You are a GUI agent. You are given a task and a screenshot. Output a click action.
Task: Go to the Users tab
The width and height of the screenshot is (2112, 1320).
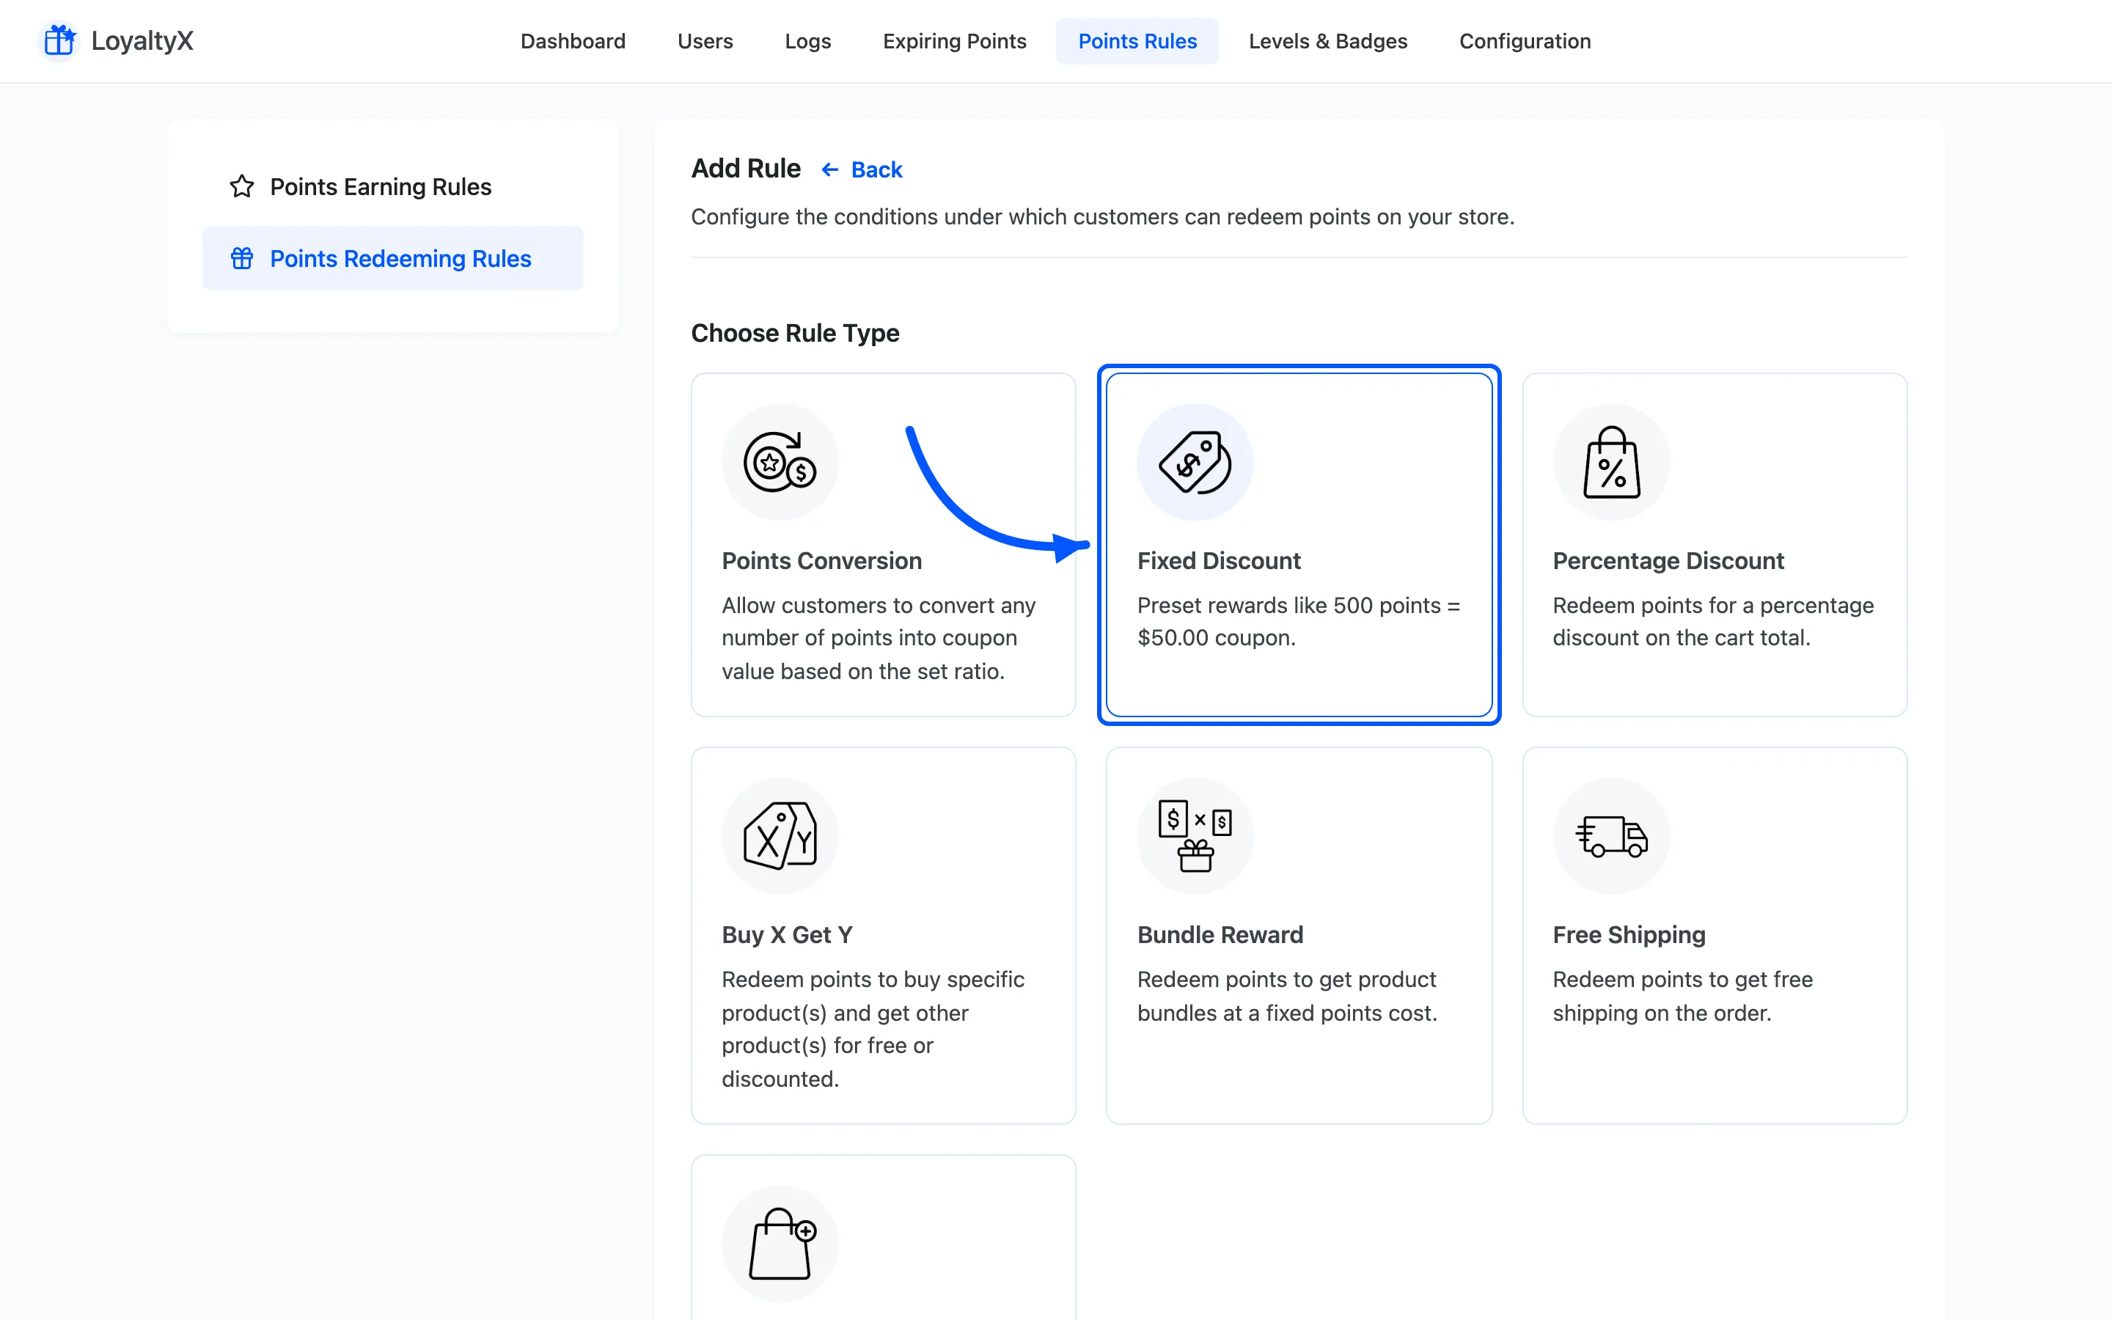(x=705, y=41)
